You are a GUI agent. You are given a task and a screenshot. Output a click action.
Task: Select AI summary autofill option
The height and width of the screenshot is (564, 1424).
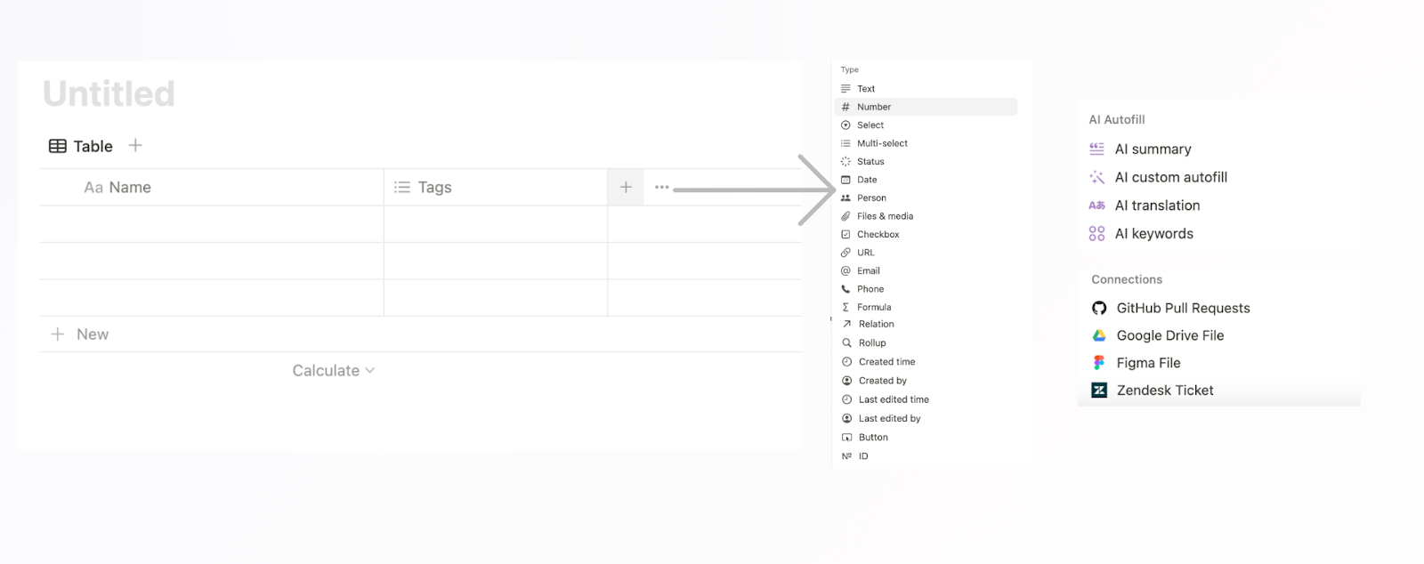pyautogui.click(x=1153, y=149)
